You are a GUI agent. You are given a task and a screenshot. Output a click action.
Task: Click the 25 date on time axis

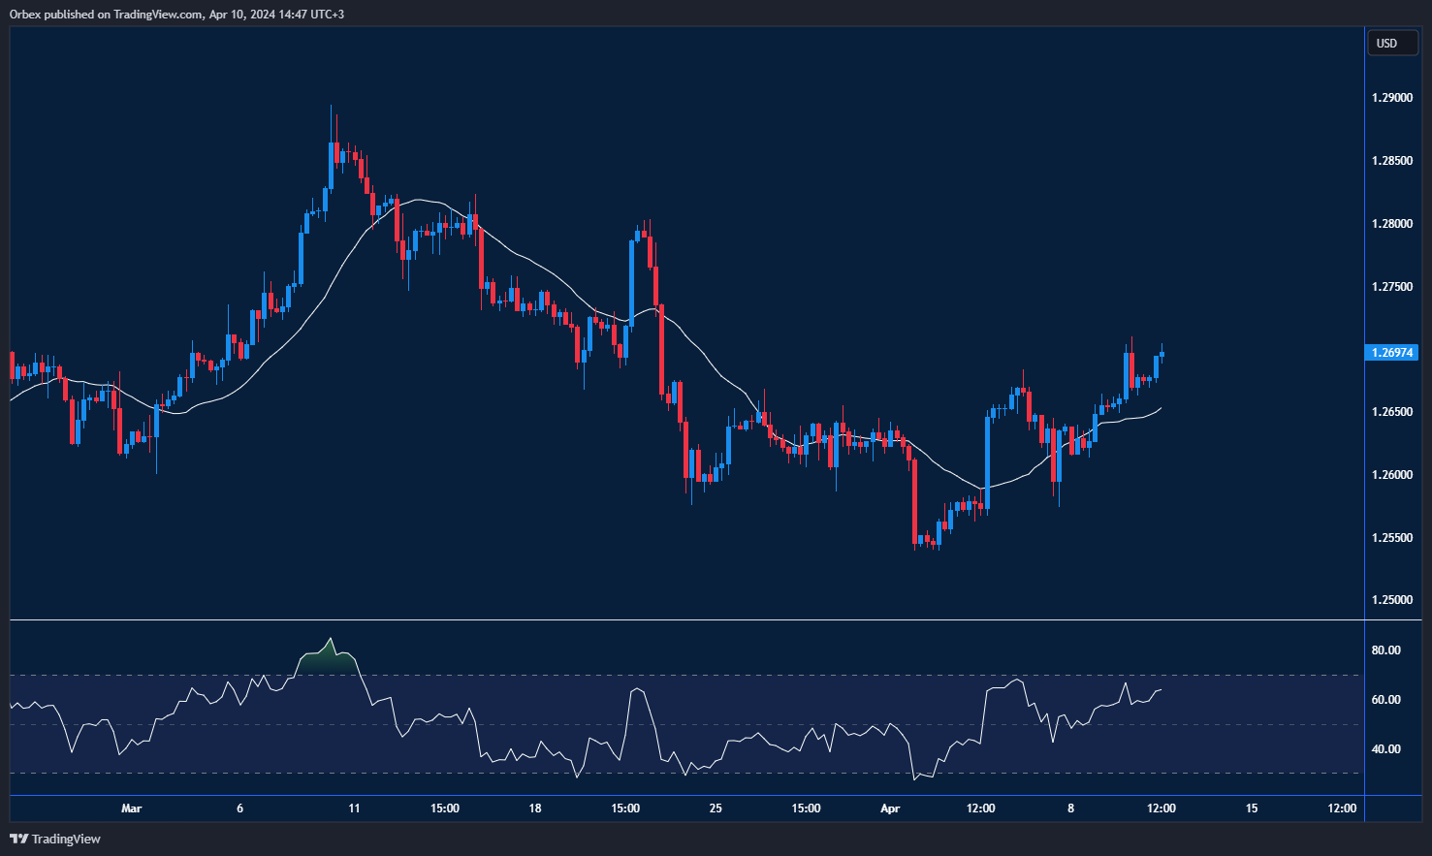pyautogui.click(x=716, y=808)
